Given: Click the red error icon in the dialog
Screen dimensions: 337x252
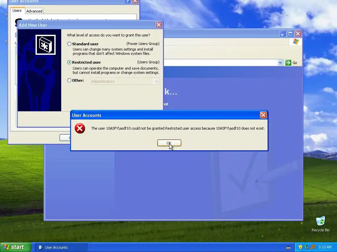Looking at the screenshot, I should pos(80,128).
